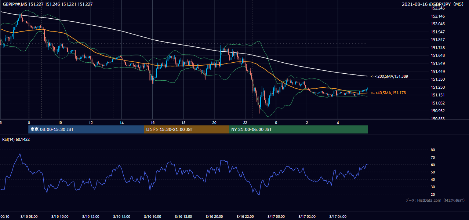
Task: Click price axis value 151.748
Action: (437, 48)
